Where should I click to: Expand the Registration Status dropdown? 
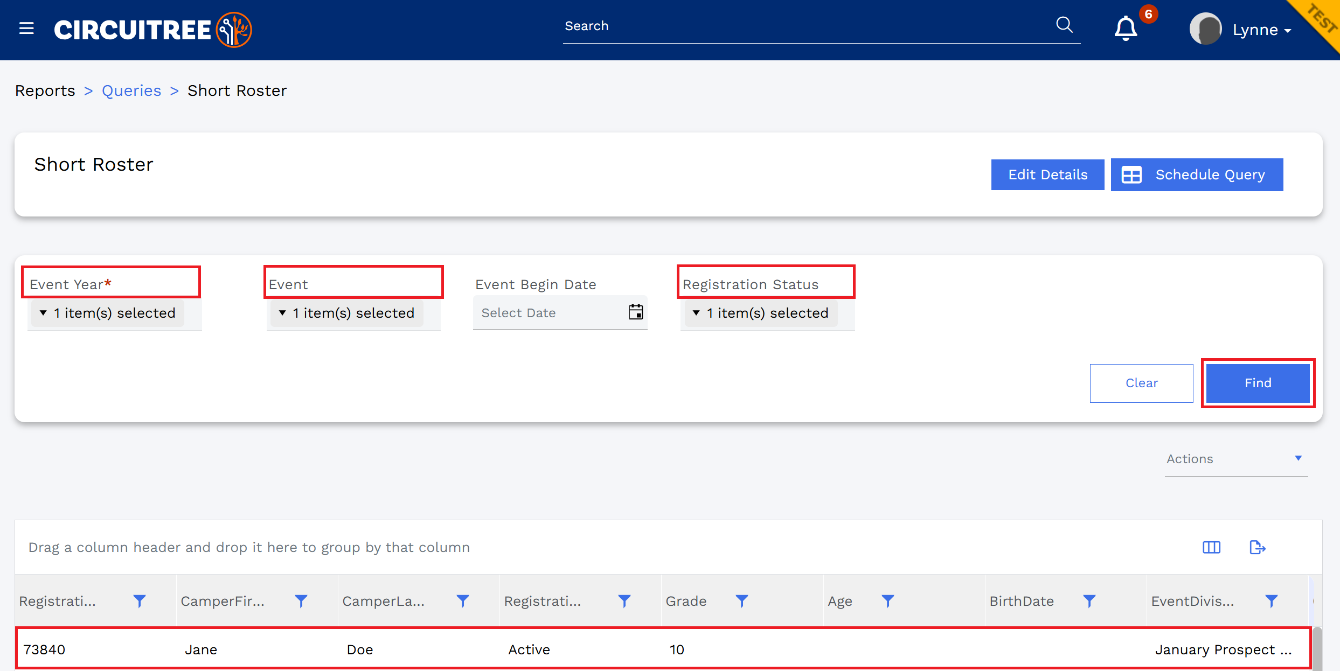coord(761,313)
